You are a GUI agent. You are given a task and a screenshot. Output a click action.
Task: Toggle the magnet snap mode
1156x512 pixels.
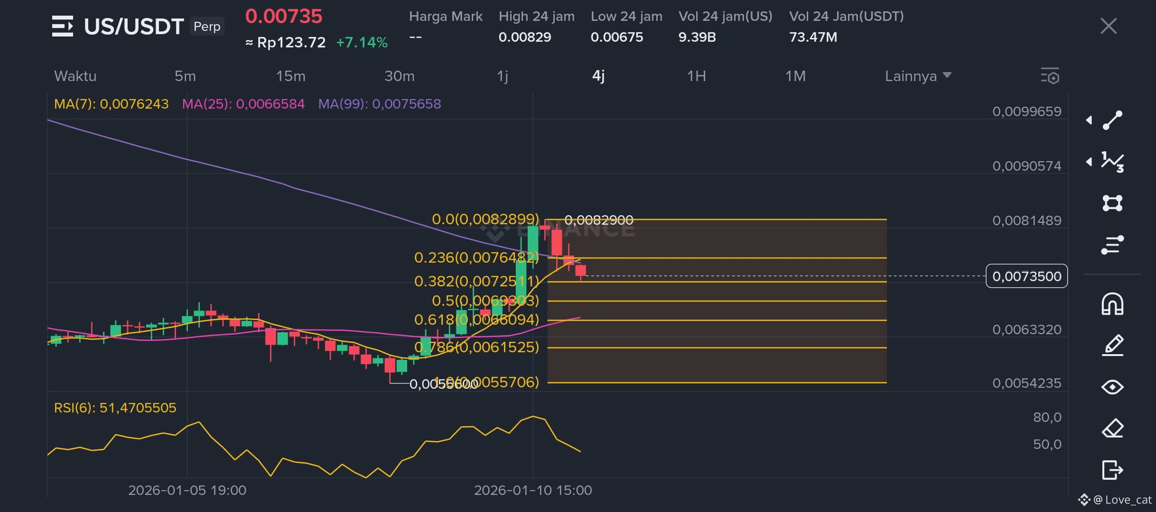pyautogui.click(x=1112, y=304)
